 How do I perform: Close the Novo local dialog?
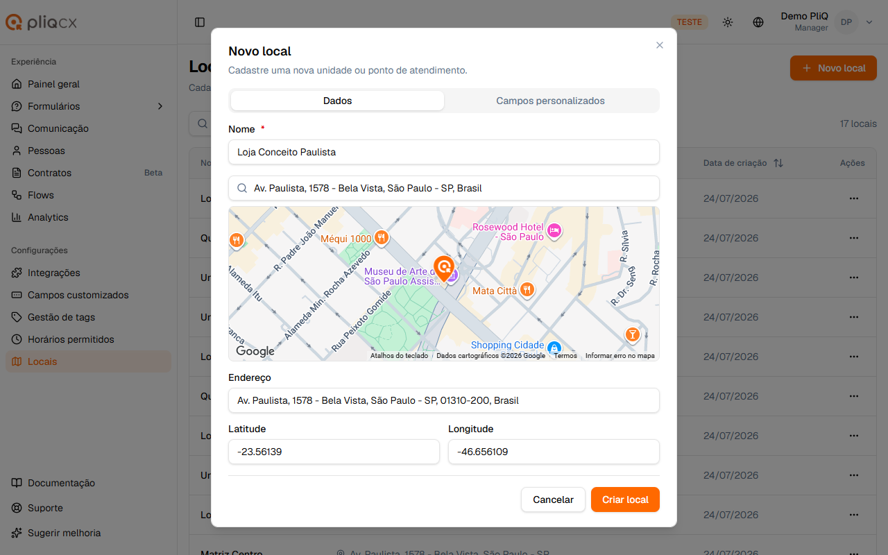(660, 45)
